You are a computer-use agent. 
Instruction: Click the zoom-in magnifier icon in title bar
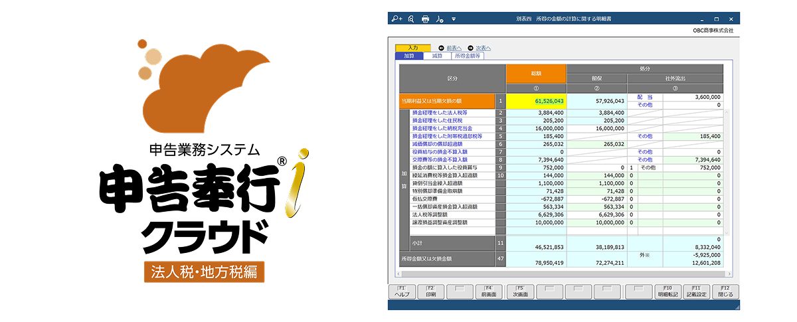pos(397,19)
